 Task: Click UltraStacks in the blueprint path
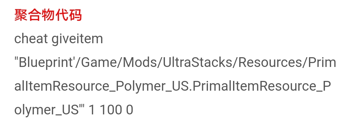pyautogui.click(x=192, y=63)
